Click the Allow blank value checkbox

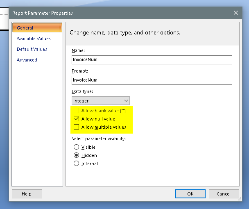point(76,111)
